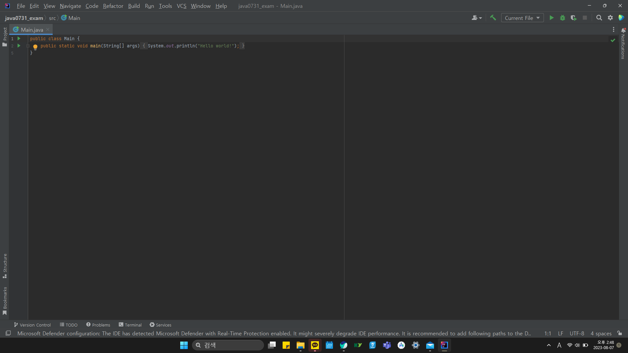The width and height of the screenshot is (628, 353).
Task: Toggle the Structure tool window sidebar
Action: point(5,265)
